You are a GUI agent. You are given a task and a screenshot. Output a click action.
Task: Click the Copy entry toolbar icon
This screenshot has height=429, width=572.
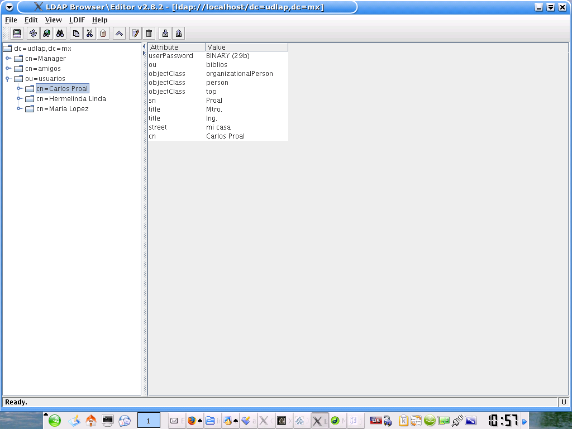[76, 34]
